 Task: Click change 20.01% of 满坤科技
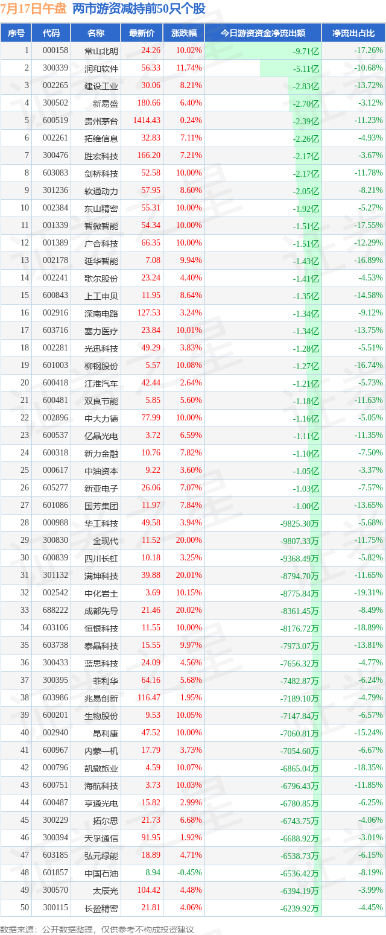click(188, 575)
